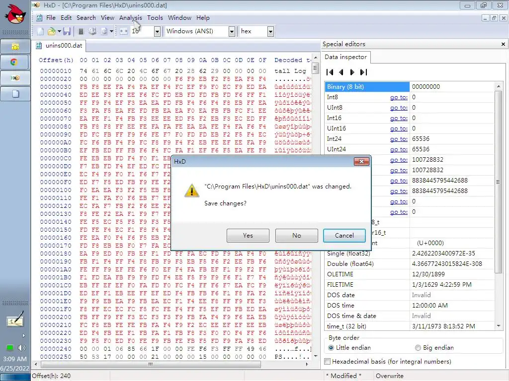The image size is (509, 381).
Task: Click No in the save dialog
Action: coord(296,236)
